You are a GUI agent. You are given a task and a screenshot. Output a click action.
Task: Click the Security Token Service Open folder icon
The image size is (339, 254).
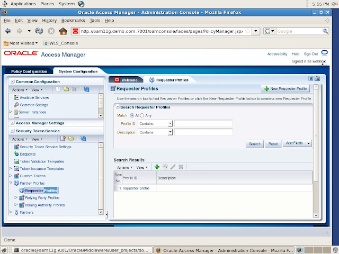(x=71, y=139)
